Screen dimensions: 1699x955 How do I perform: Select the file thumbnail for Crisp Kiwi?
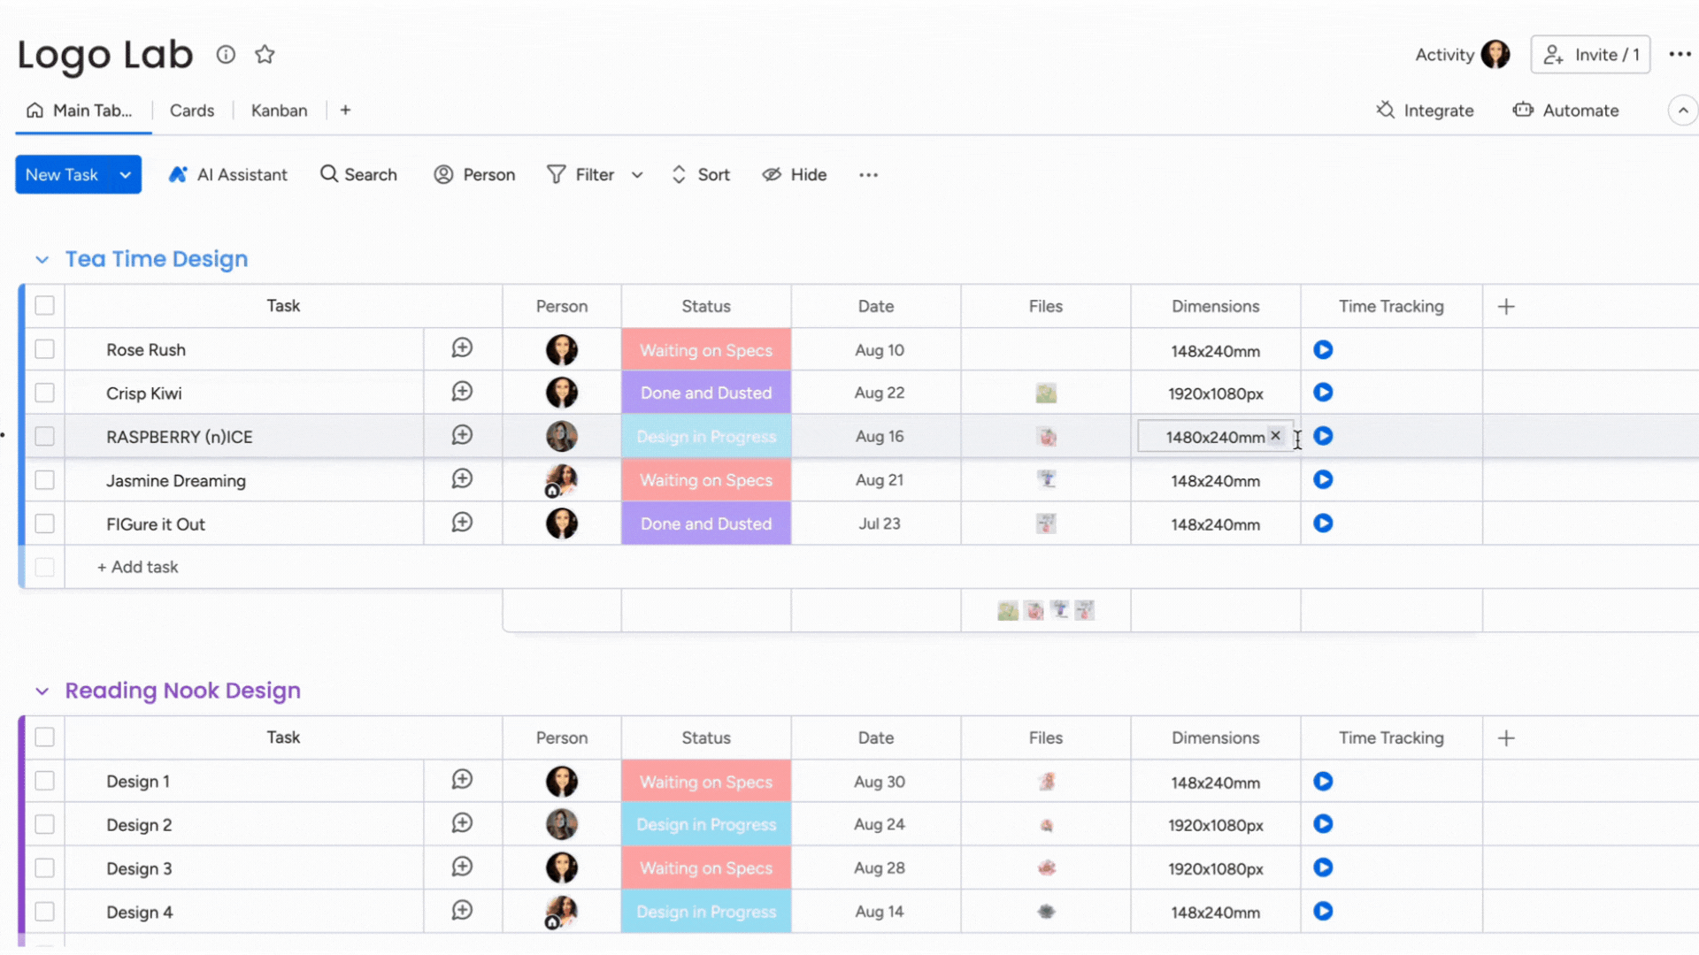[x=1044, y=392]
